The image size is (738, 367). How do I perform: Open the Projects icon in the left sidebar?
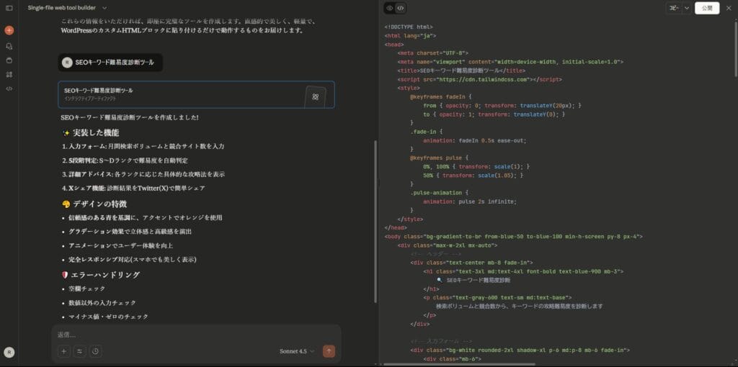click(9, 60)
